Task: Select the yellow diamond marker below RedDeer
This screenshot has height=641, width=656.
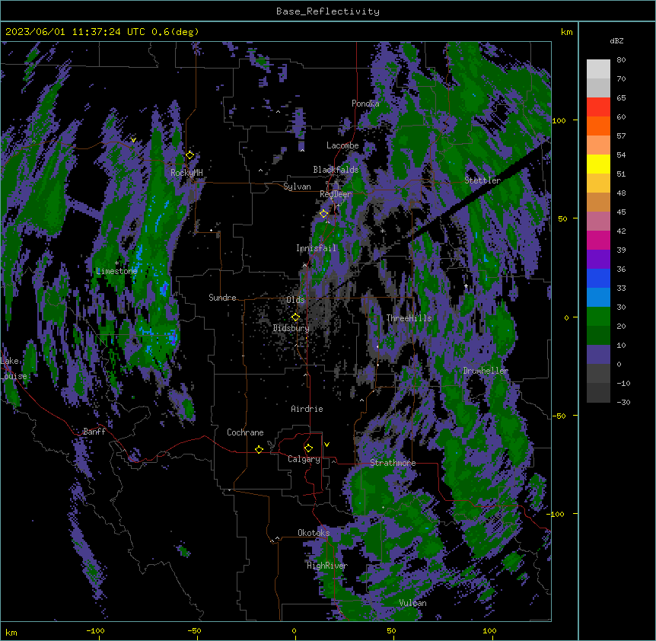Action: pos(324,214)
